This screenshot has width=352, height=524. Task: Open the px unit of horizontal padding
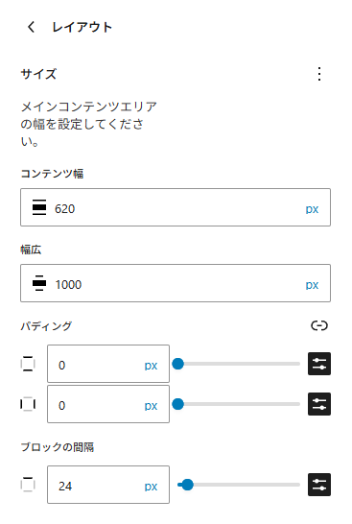point(151,406)
